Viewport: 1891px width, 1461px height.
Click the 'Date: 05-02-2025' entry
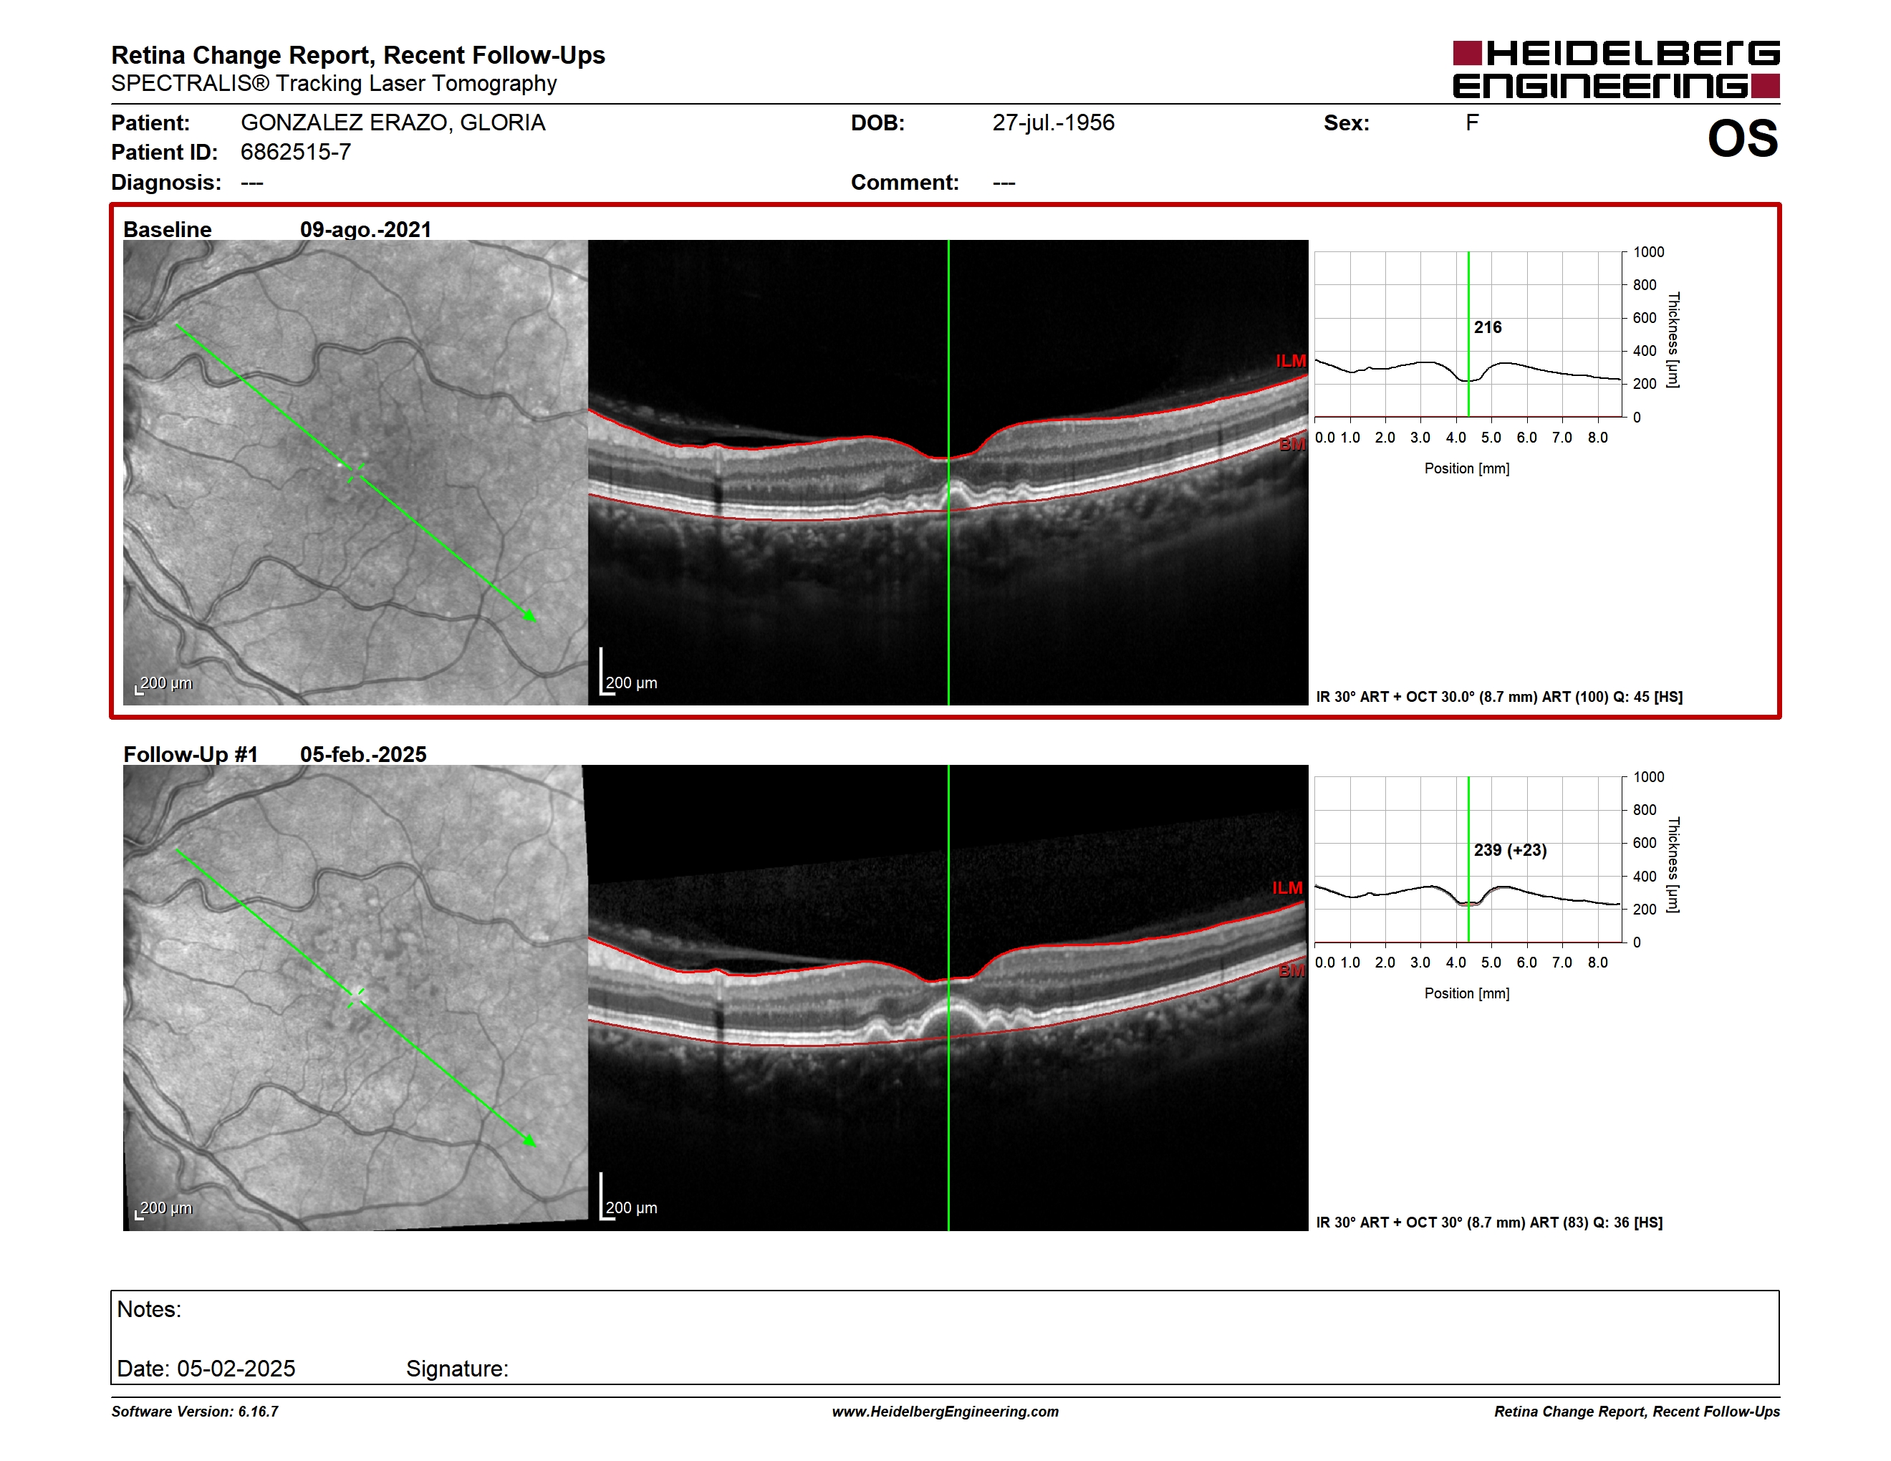206,1369
